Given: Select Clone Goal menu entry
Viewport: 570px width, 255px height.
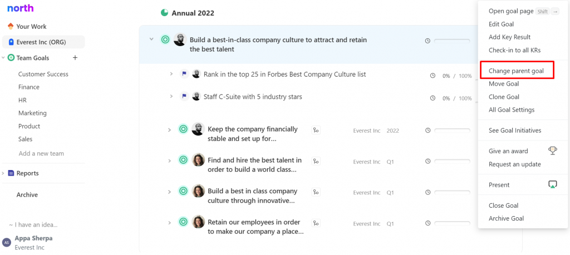Looking at the screenshot, I should point(504,97).
